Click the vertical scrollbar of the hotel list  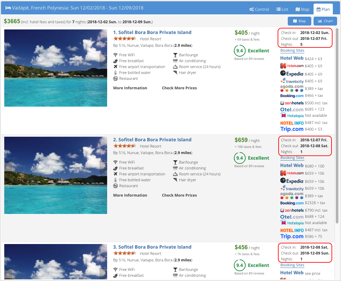(x=337, y=125)
